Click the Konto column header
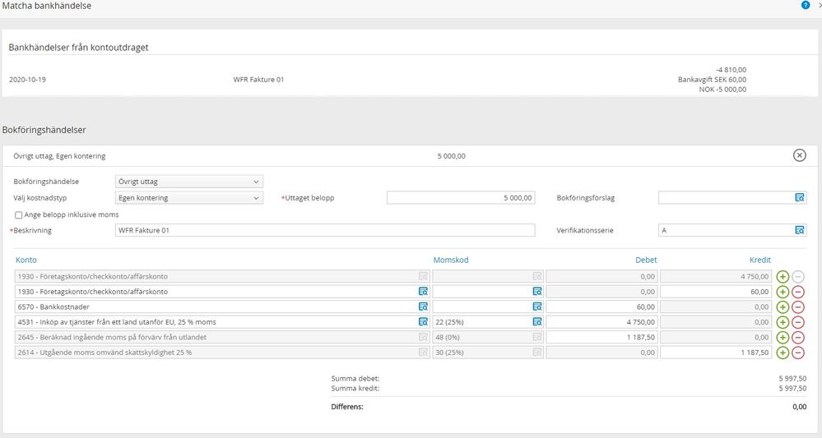 (x=26, y=260)
